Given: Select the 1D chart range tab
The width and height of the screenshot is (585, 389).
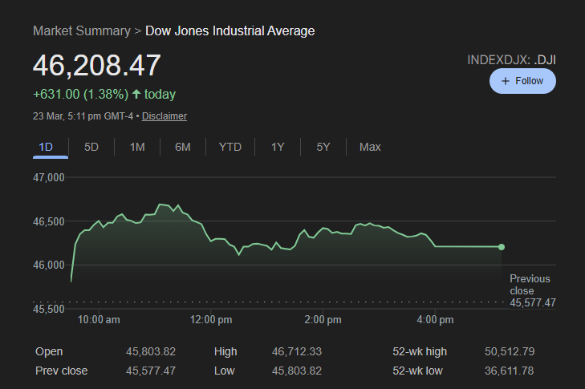Looking at the screenshot, I should pos(46,147).
